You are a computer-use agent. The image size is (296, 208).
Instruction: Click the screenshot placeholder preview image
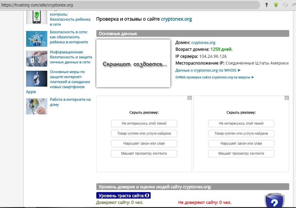click(x=133, y=64)
